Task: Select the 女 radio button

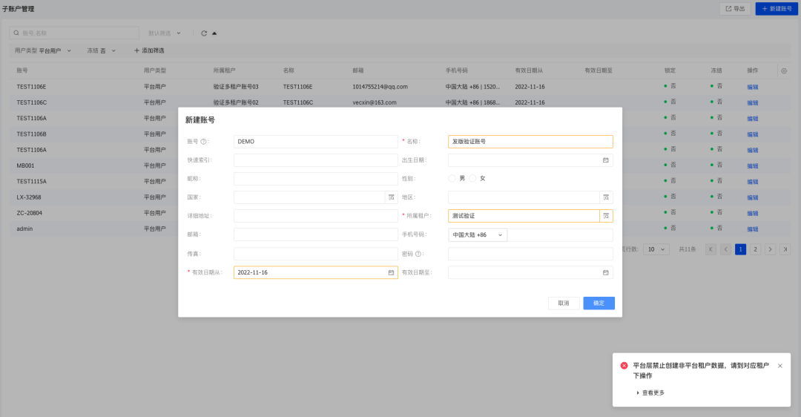Action: (x=473, y=178)
